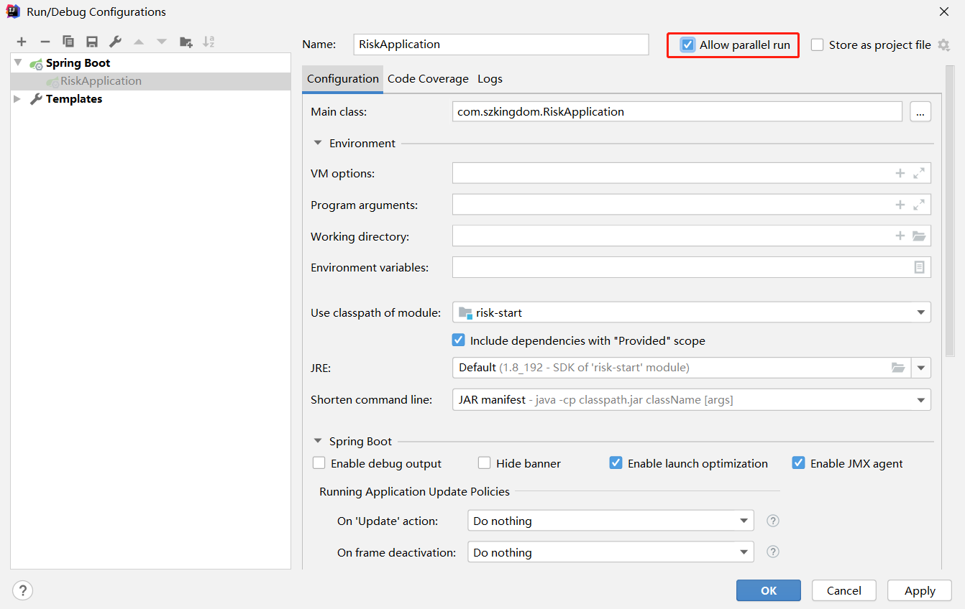Move configuration up with arrow icon
Image resolution: width=965 pixels, height=609 pixels.
tap(139, 42)
